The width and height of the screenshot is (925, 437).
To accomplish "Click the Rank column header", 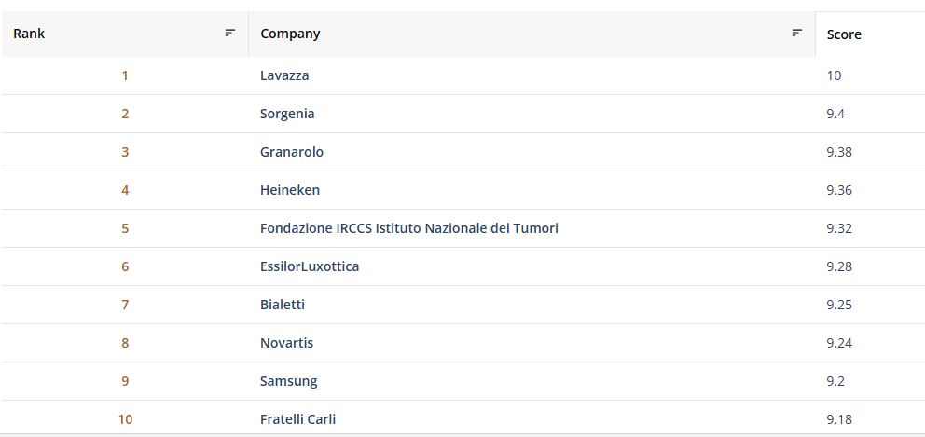I will pos(29,34).
